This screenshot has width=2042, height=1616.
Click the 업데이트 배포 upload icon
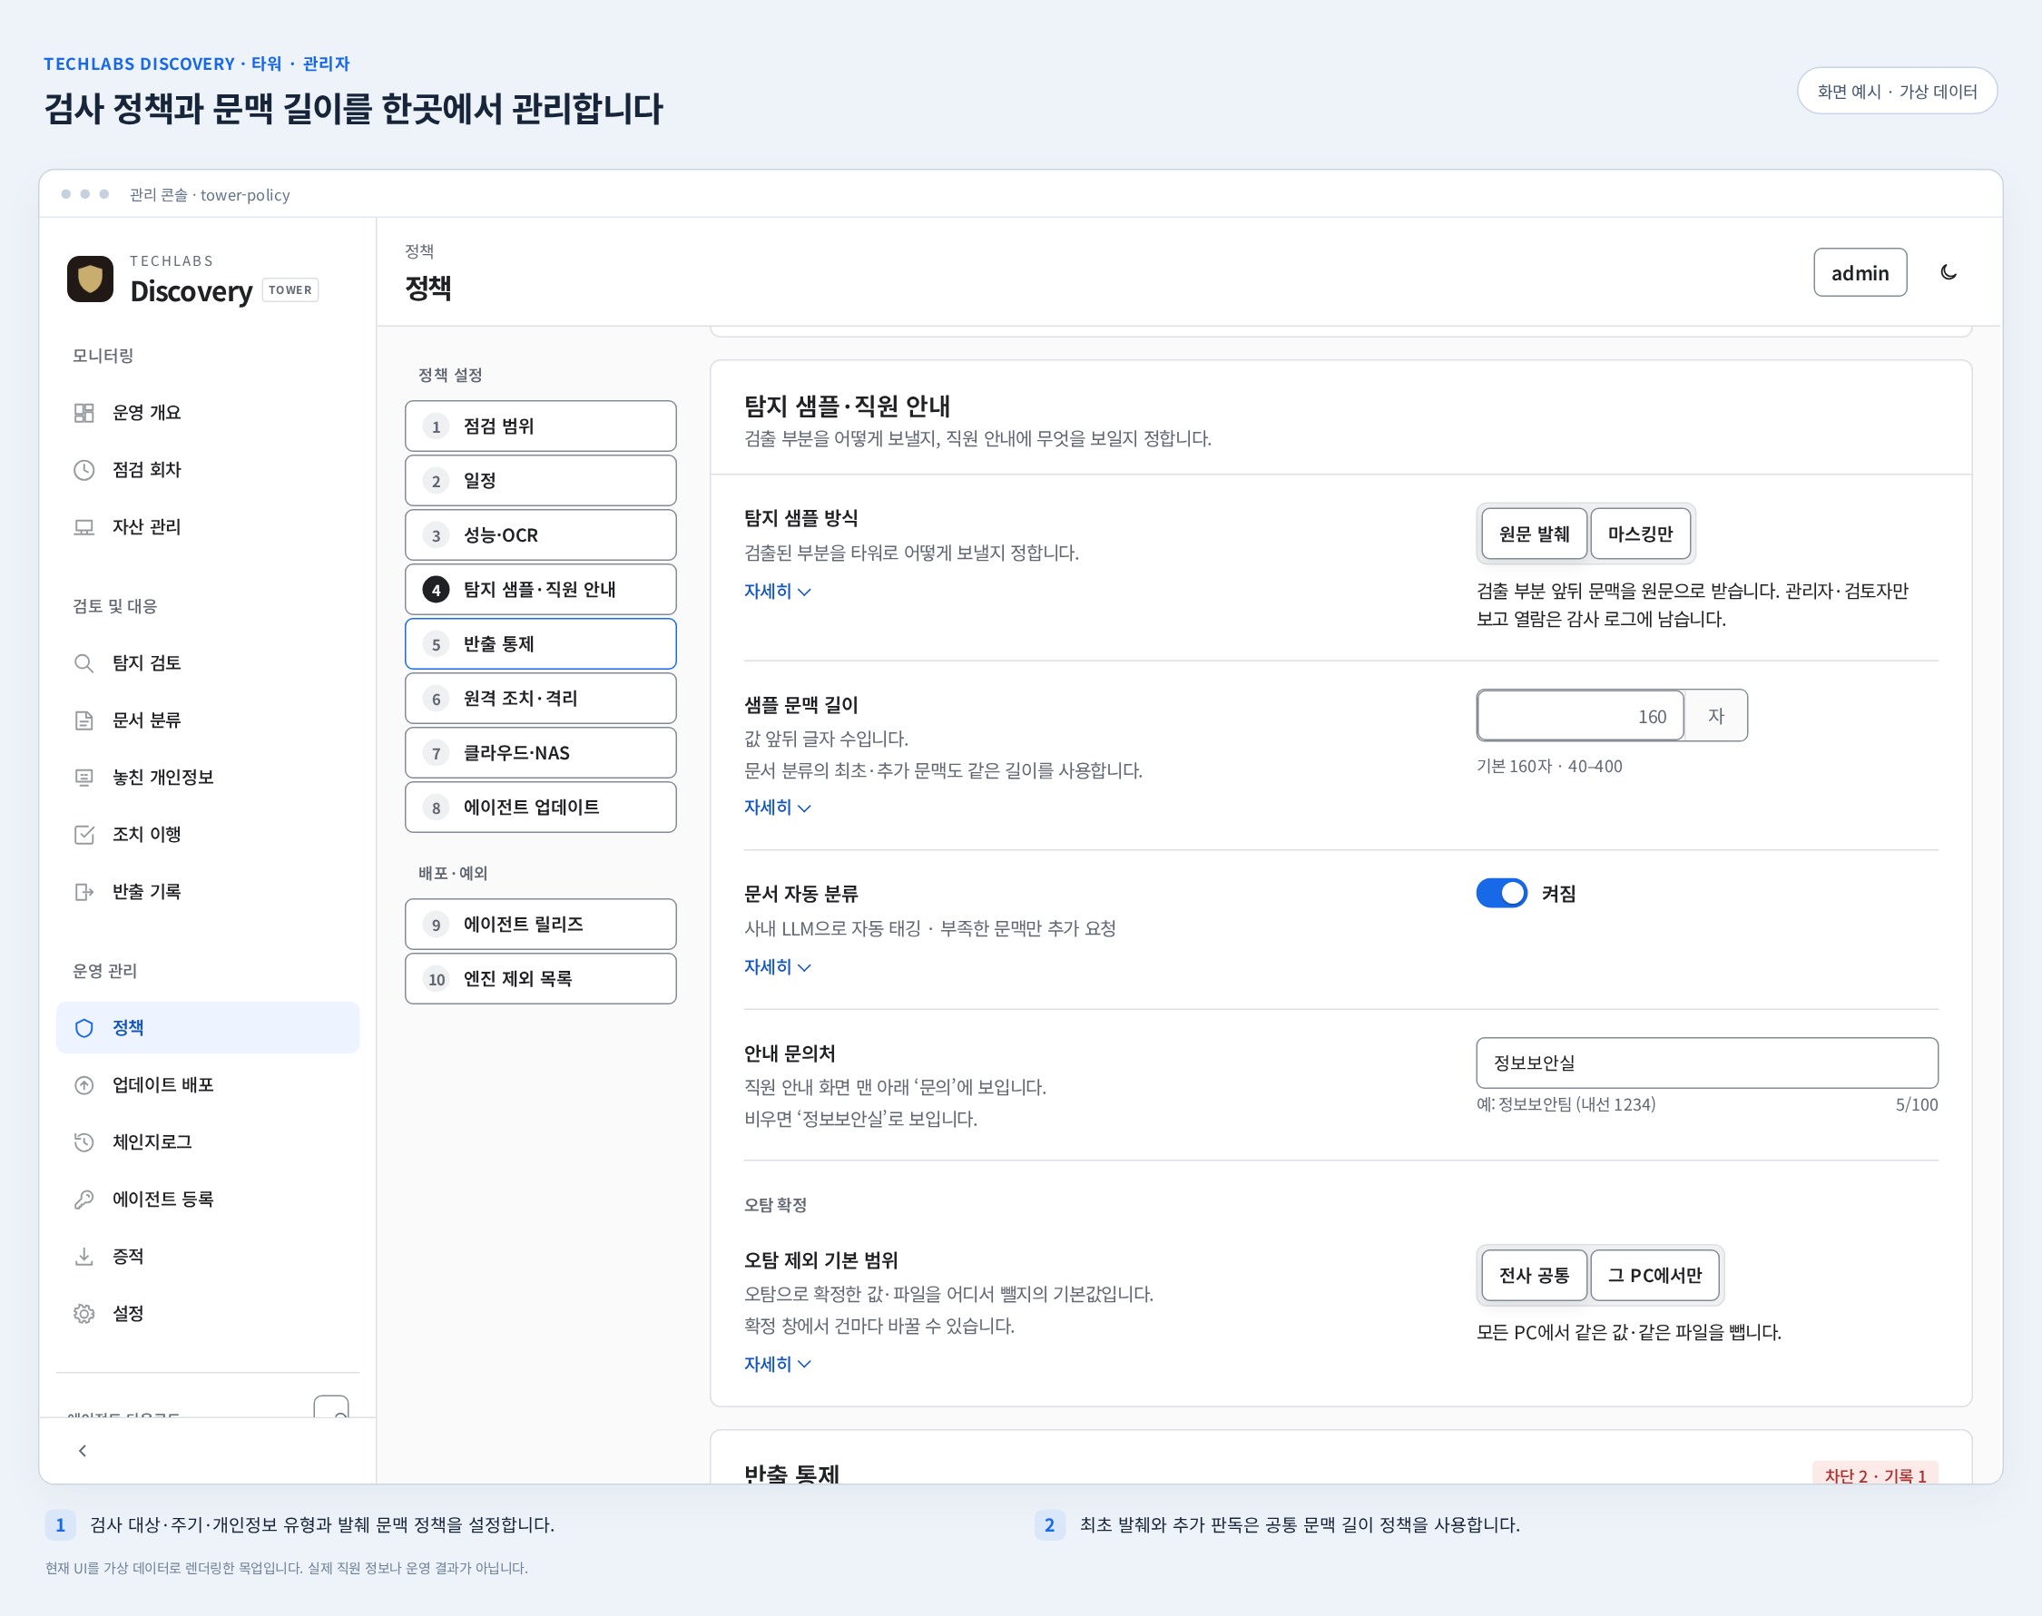coord(84,1085)
